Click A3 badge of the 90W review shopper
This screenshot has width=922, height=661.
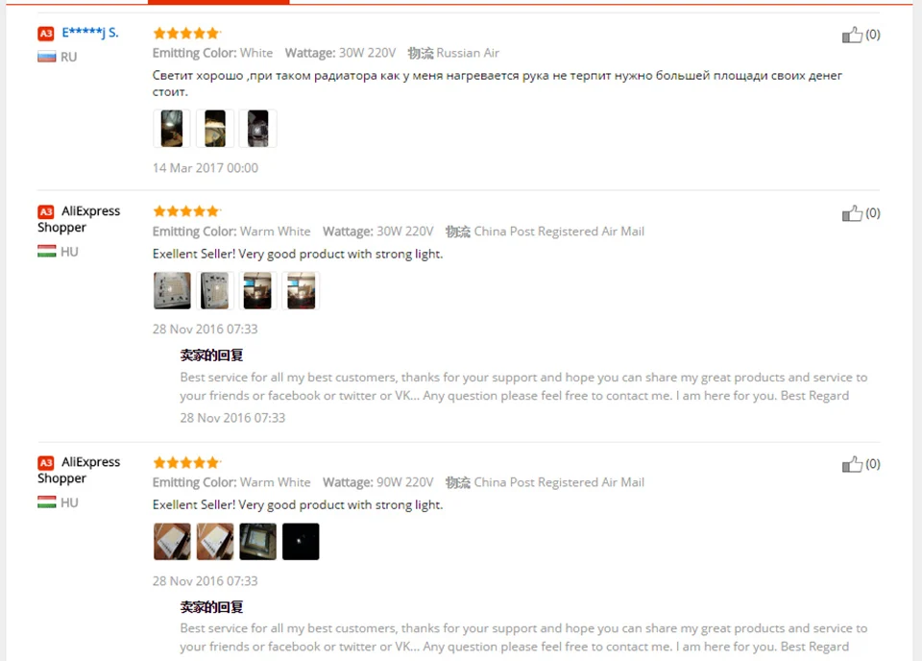(x=46, y=463)
